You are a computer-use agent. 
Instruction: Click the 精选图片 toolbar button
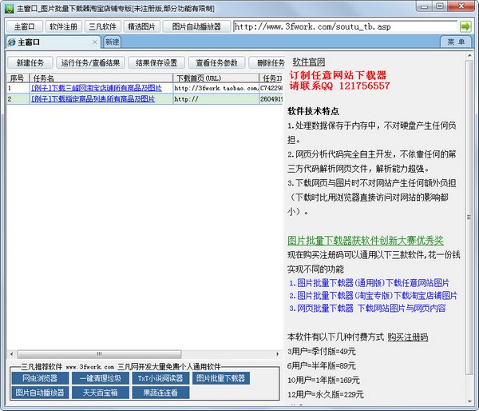click(x=142, y=26)
